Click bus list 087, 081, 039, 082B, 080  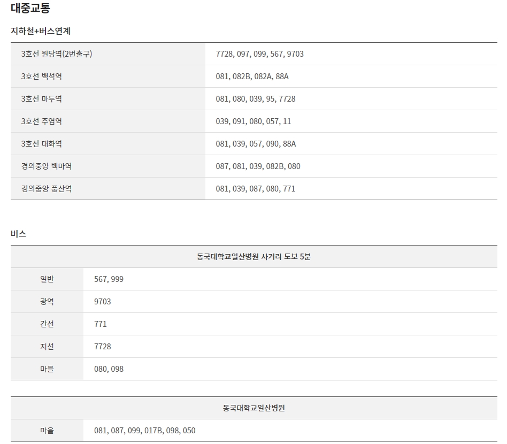[x=258, y=166]
